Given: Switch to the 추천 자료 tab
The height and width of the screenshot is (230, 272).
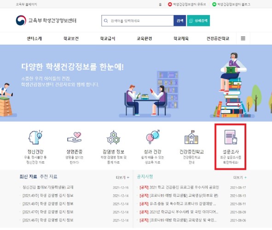Looking at the screenshot, I should tap(49, 177).
